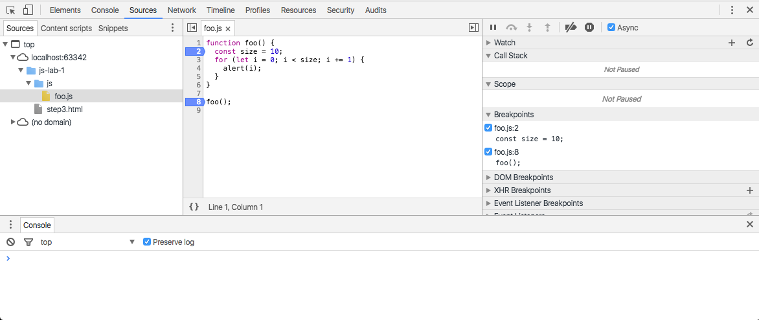Click the clear console icon
759x320 pixels.
click(10, 242)
